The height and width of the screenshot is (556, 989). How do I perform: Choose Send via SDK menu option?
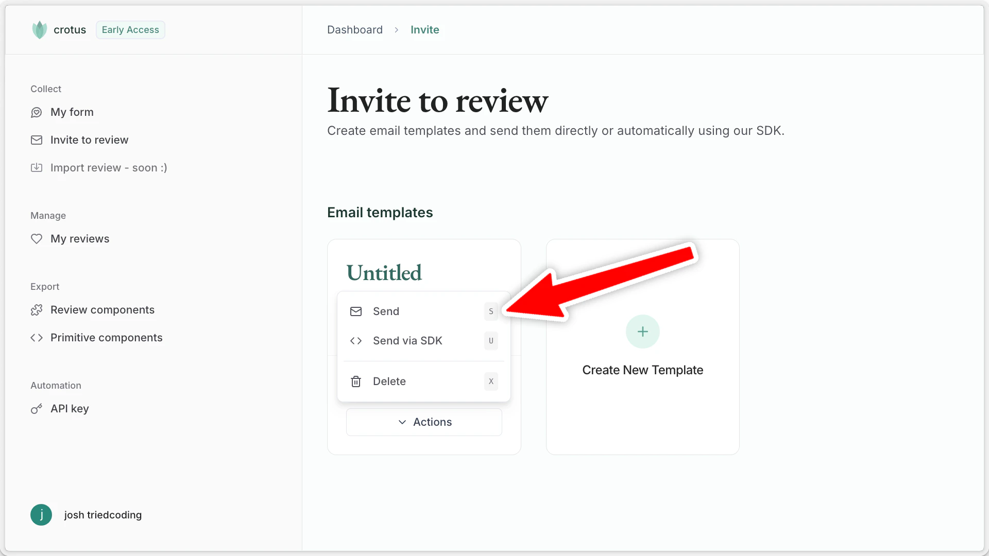click(x=423, y=341)
